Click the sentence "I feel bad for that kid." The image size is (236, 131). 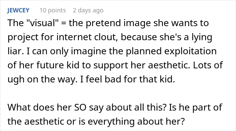pyautogui.click(x=128, y=79)
